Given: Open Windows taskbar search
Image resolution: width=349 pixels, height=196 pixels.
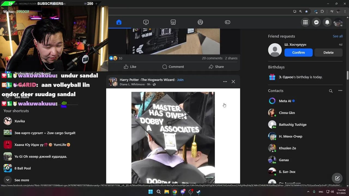Looking at the screenshot, I should coord(158,192).
